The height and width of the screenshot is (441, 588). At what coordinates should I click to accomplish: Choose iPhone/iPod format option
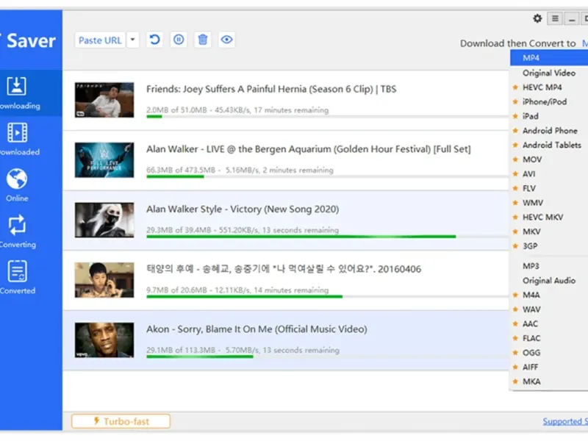(549, 101)
